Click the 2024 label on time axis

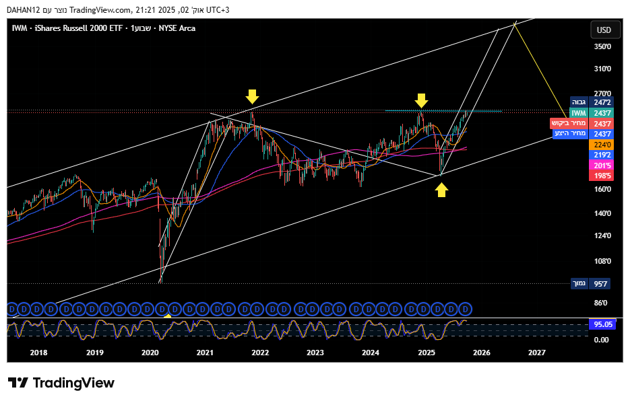point(371,353)
